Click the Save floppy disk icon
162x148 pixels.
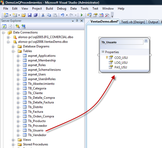[x=30, y=15]
